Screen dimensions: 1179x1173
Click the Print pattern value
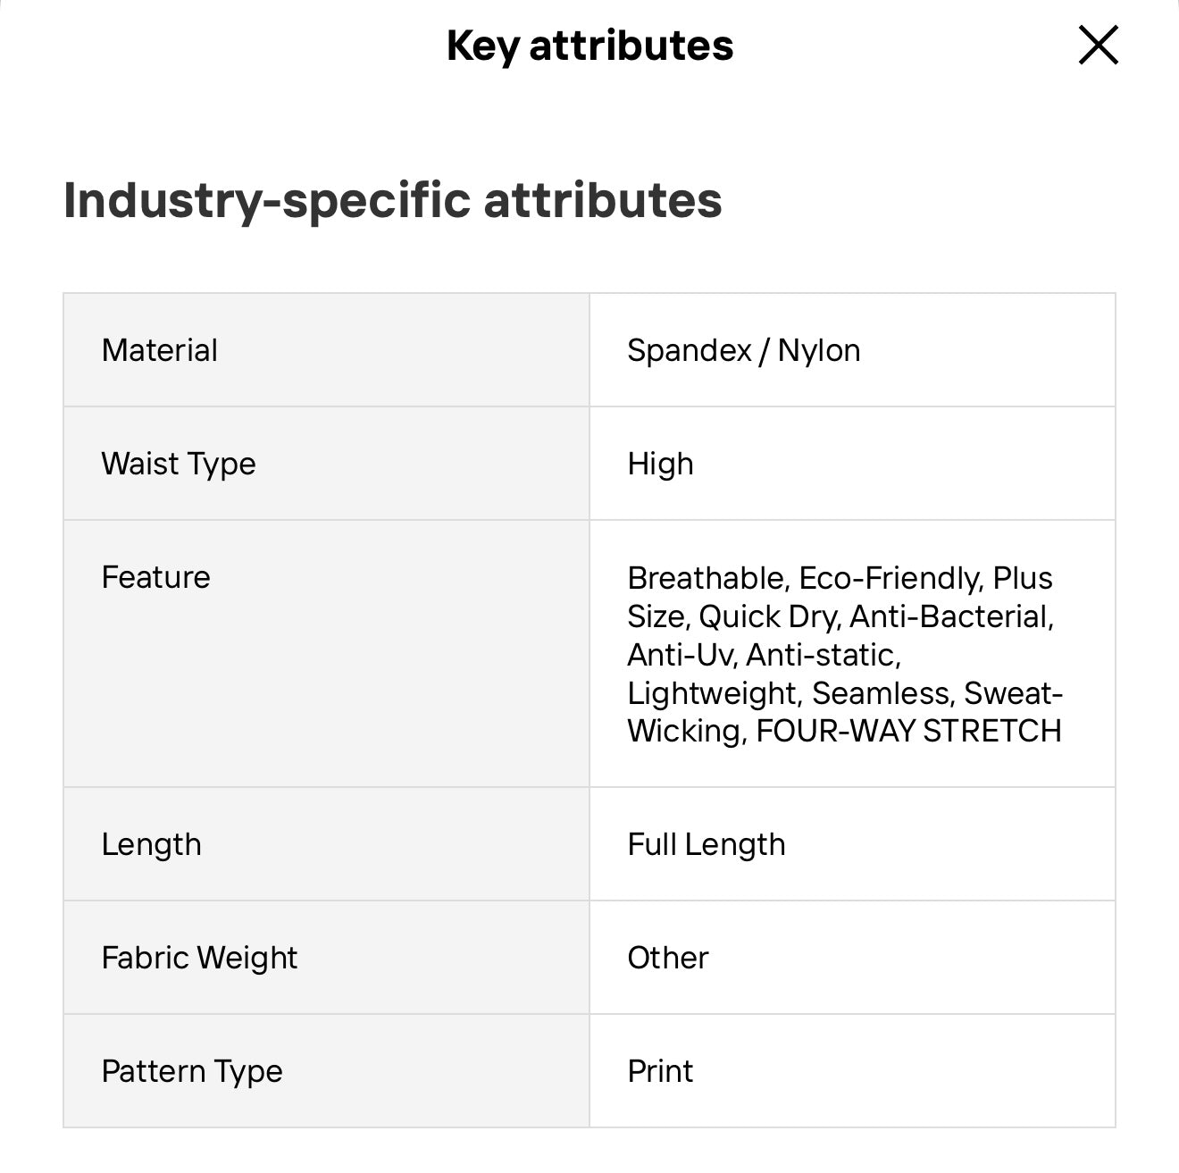[x=660, y=1071]
